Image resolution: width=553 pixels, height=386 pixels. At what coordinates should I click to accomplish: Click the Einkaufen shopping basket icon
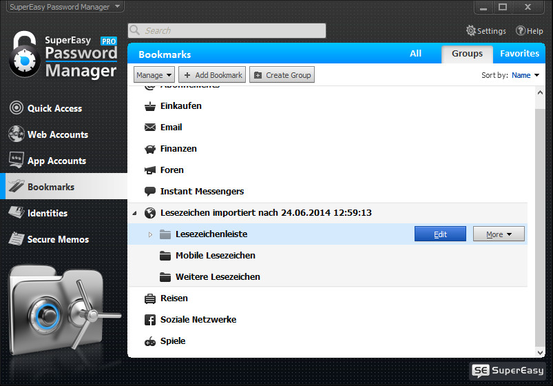pos(150,106)
